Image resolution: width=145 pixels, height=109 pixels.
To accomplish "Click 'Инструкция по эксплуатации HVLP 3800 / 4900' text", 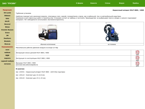I will (33, 58).
